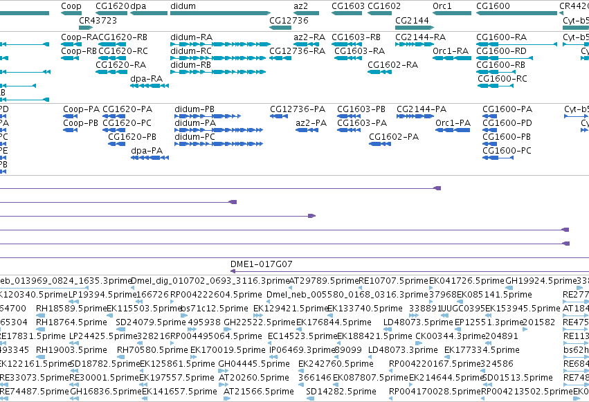Select the Orc1 gene label
This screenshot has width=589, height=402.
click(x=442, y=6)
